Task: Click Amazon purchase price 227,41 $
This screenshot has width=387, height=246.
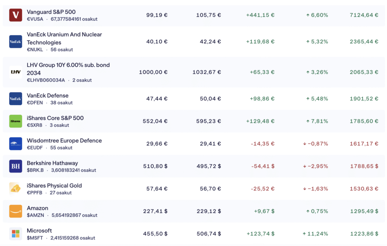Action: (155, 211)
